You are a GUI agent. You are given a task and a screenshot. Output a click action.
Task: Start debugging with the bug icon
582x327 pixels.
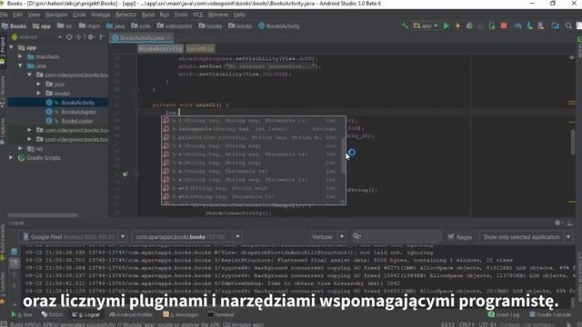coord(469,25)
